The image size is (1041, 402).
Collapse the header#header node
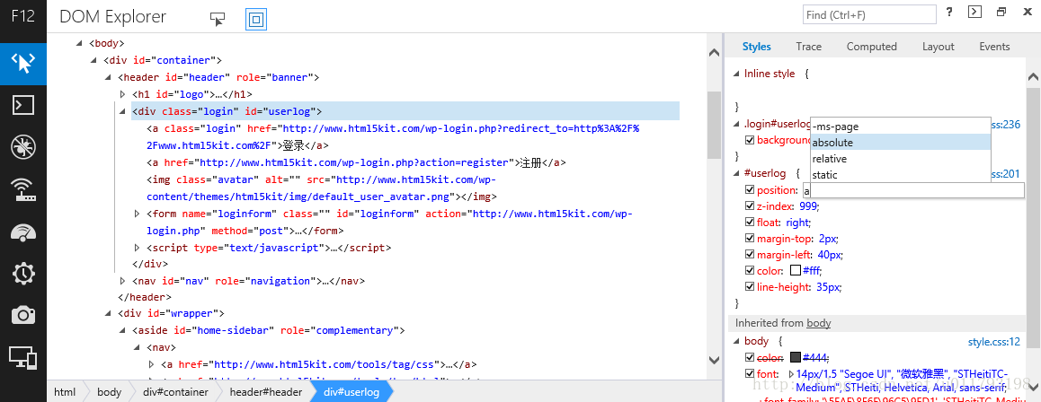(109, 78)
